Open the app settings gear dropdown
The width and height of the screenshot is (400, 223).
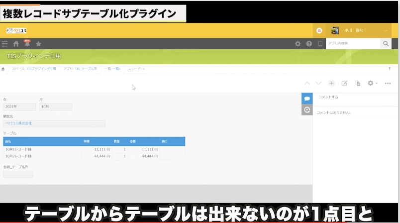tap(372, 83)
